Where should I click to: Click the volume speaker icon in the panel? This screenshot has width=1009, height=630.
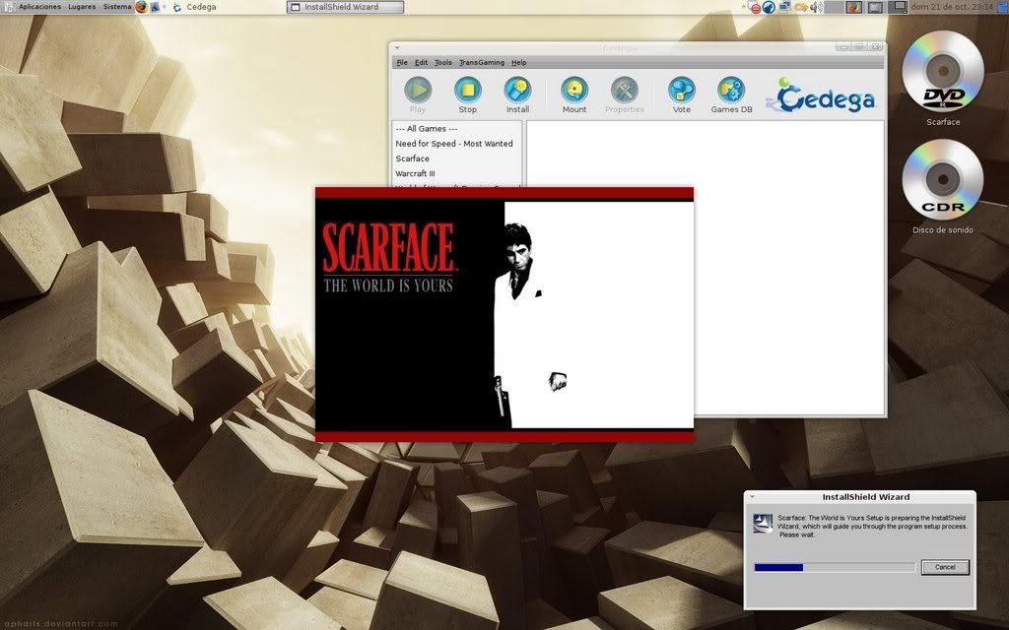[x=816, y=7]
